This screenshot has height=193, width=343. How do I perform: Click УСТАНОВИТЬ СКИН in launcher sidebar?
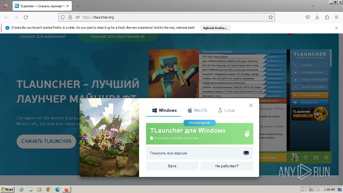(310, 72)
